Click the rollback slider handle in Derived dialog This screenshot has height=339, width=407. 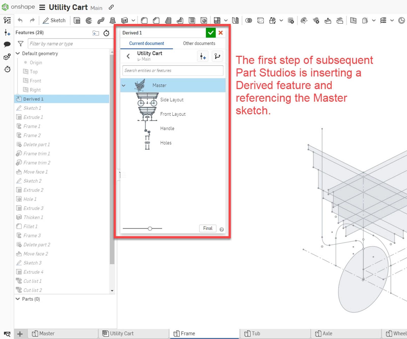pyautogui.click(x=150, y=228)
